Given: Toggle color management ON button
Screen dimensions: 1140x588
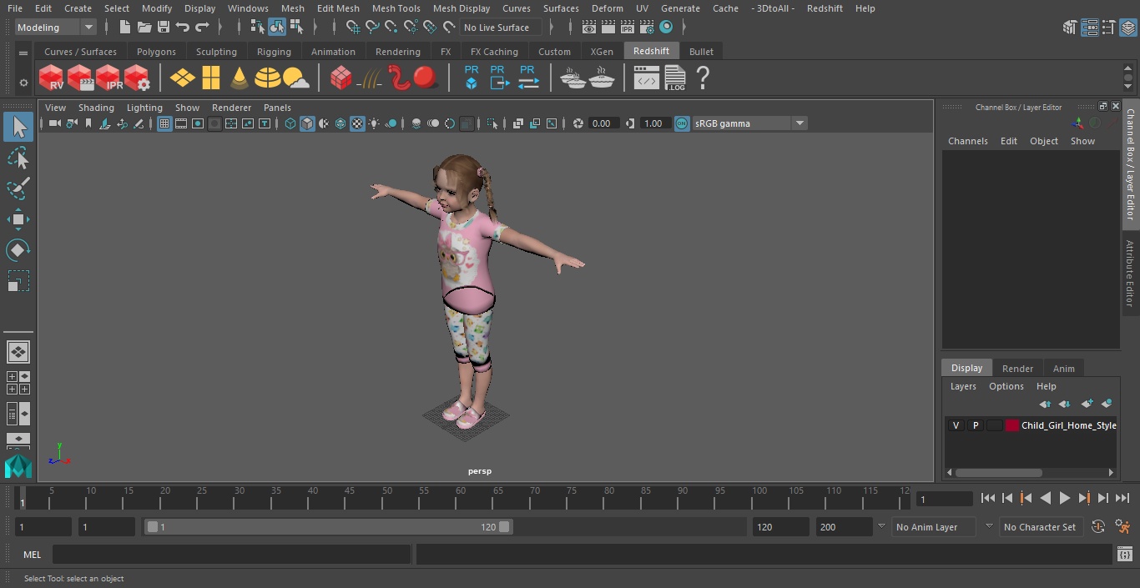Looking at the screenshot, I should 682,123.
